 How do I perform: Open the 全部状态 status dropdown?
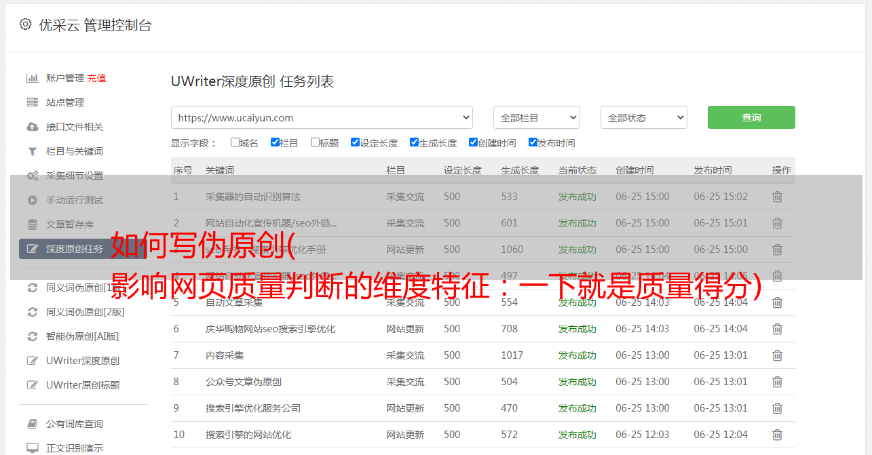click(644, 117)
